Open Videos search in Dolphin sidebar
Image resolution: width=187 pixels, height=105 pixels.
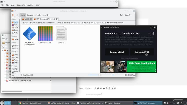[x=15, y=62]
